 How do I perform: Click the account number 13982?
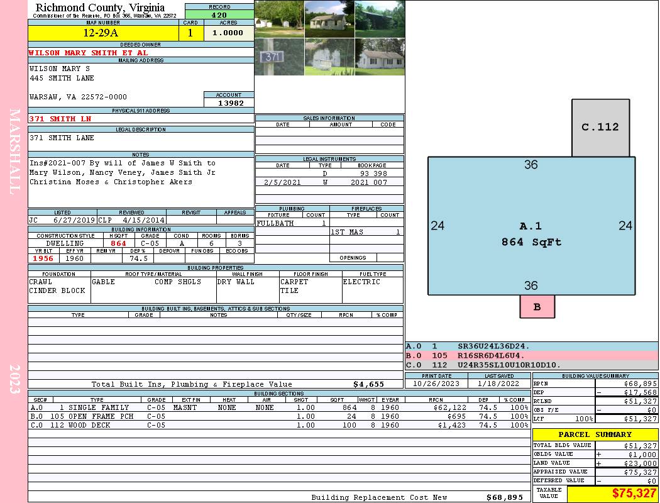(x=229, y=102)
